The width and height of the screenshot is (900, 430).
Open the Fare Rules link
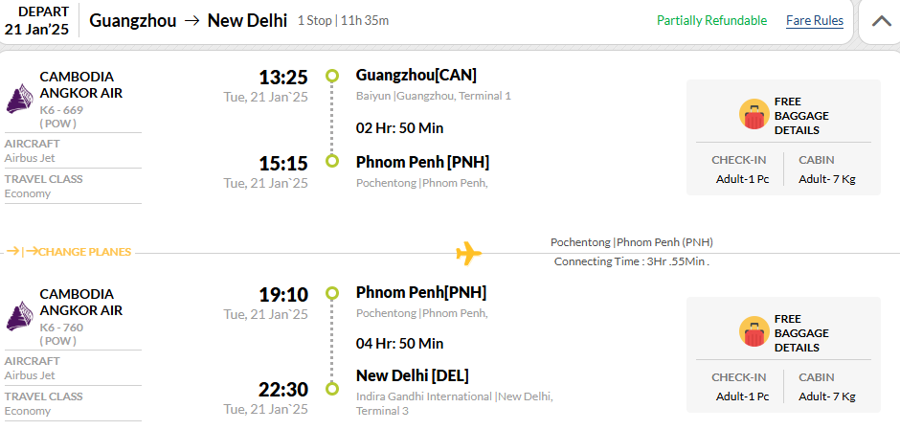coord(815,21)
